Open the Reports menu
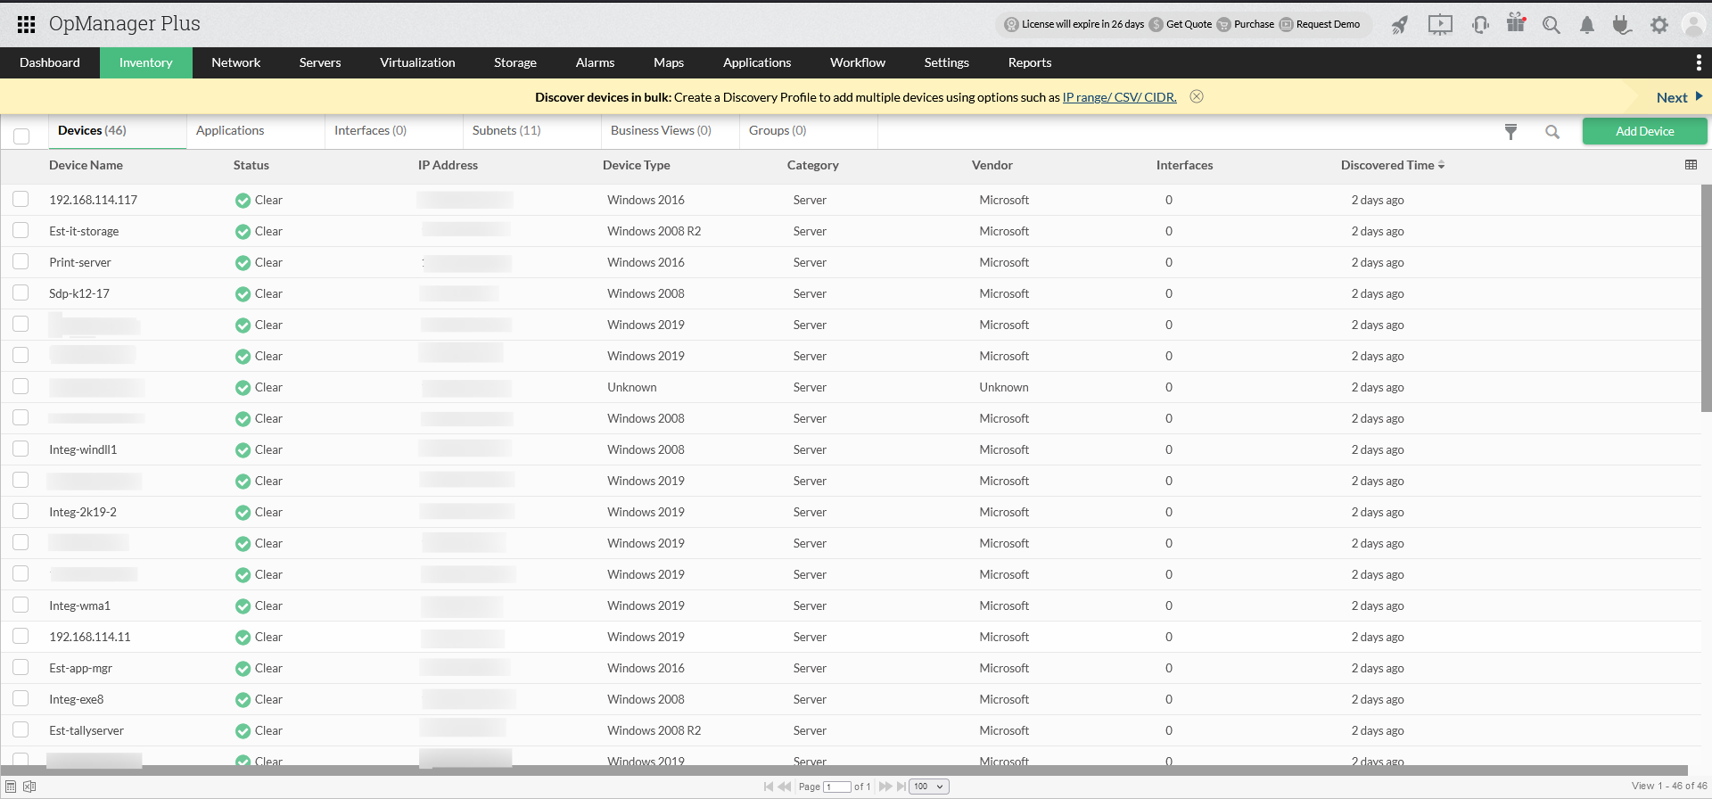This screenshot has height=799, width=1712. pyautogui.click(x=1030, y=62)
